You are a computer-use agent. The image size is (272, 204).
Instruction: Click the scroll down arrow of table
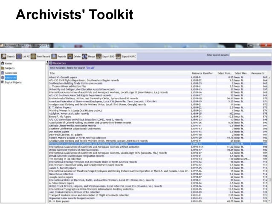269,201
